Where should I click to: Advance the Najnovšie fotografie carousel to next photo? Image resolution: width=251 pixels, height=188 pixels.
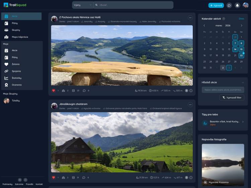click(x=240, y=165)
